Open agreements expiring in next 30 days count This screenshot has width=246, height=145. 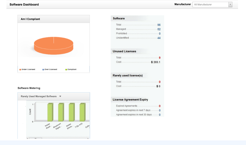(x=160, y=115)
